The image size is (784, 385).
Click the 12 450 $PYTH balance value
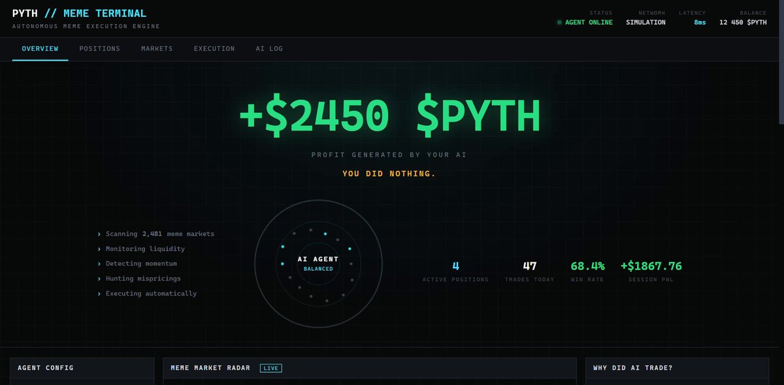[743, 22]
